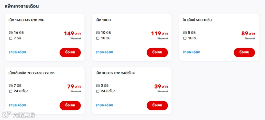Screen dimensions: 265x120
Task: Click the data signal icon beside 5 GB
Action: click(185, 33)
